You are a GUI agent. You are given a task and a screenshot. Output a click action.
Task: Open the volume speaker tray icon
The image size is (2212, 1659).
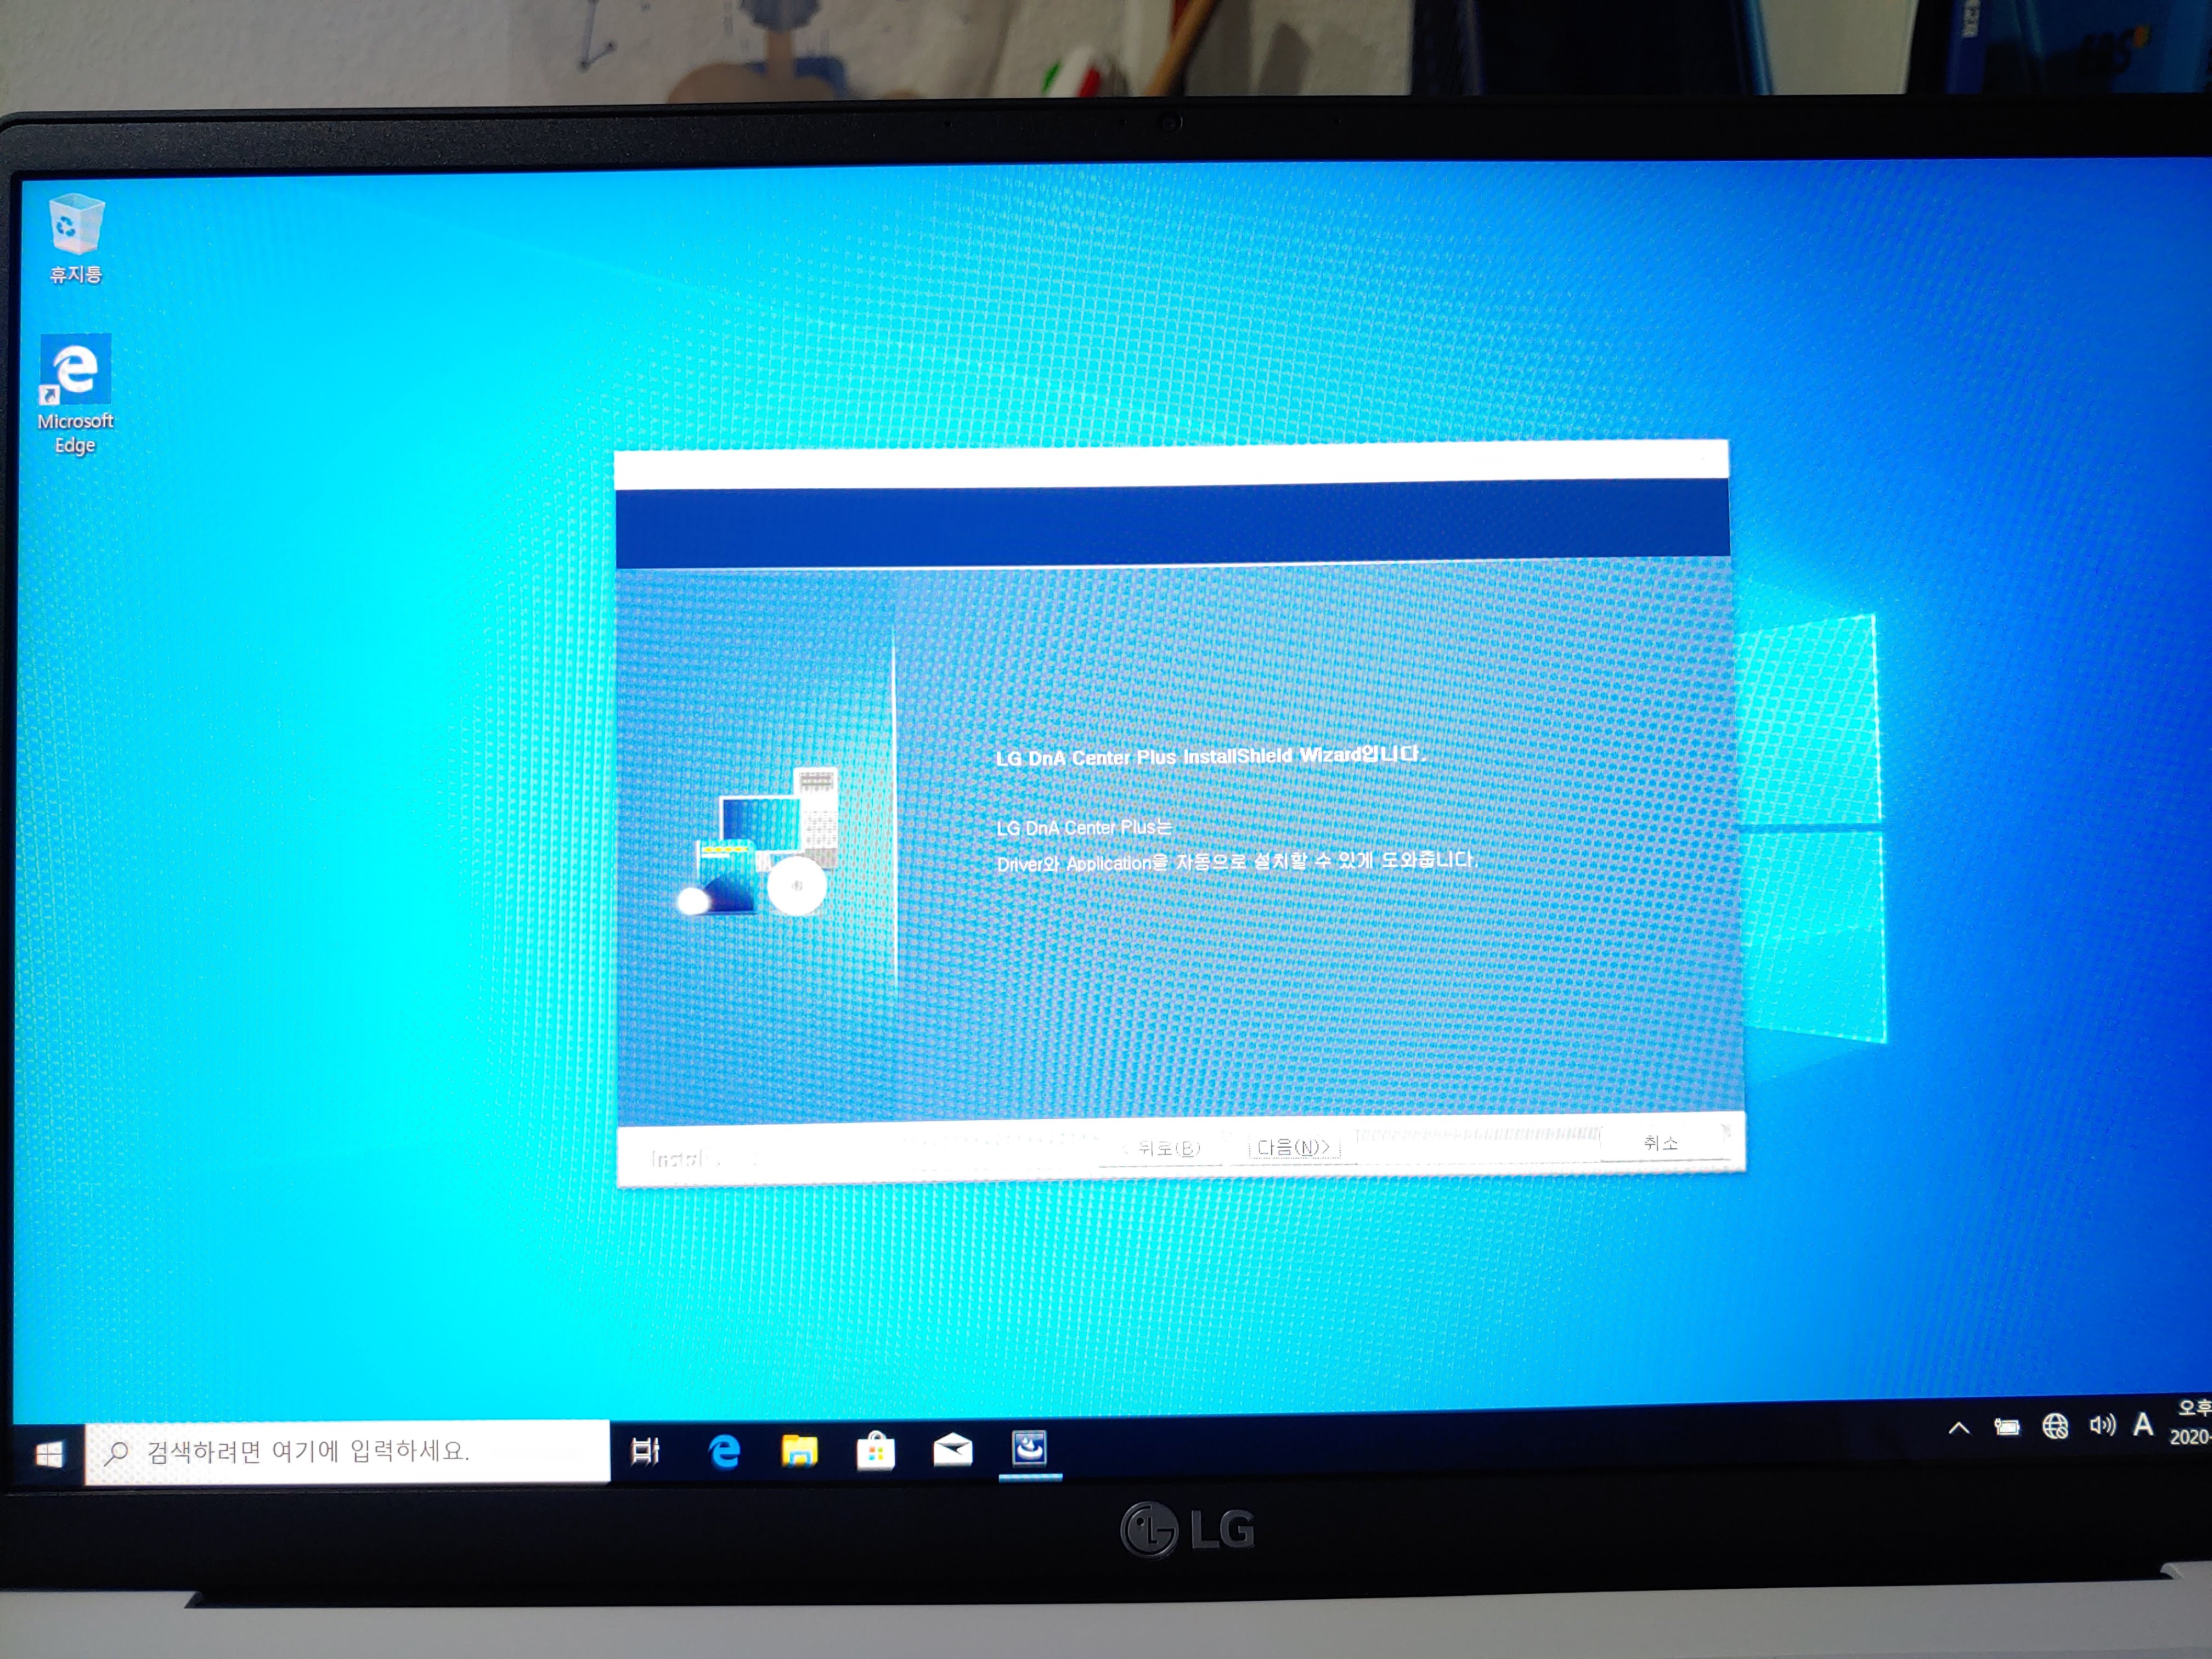tap(2102, 1425)
